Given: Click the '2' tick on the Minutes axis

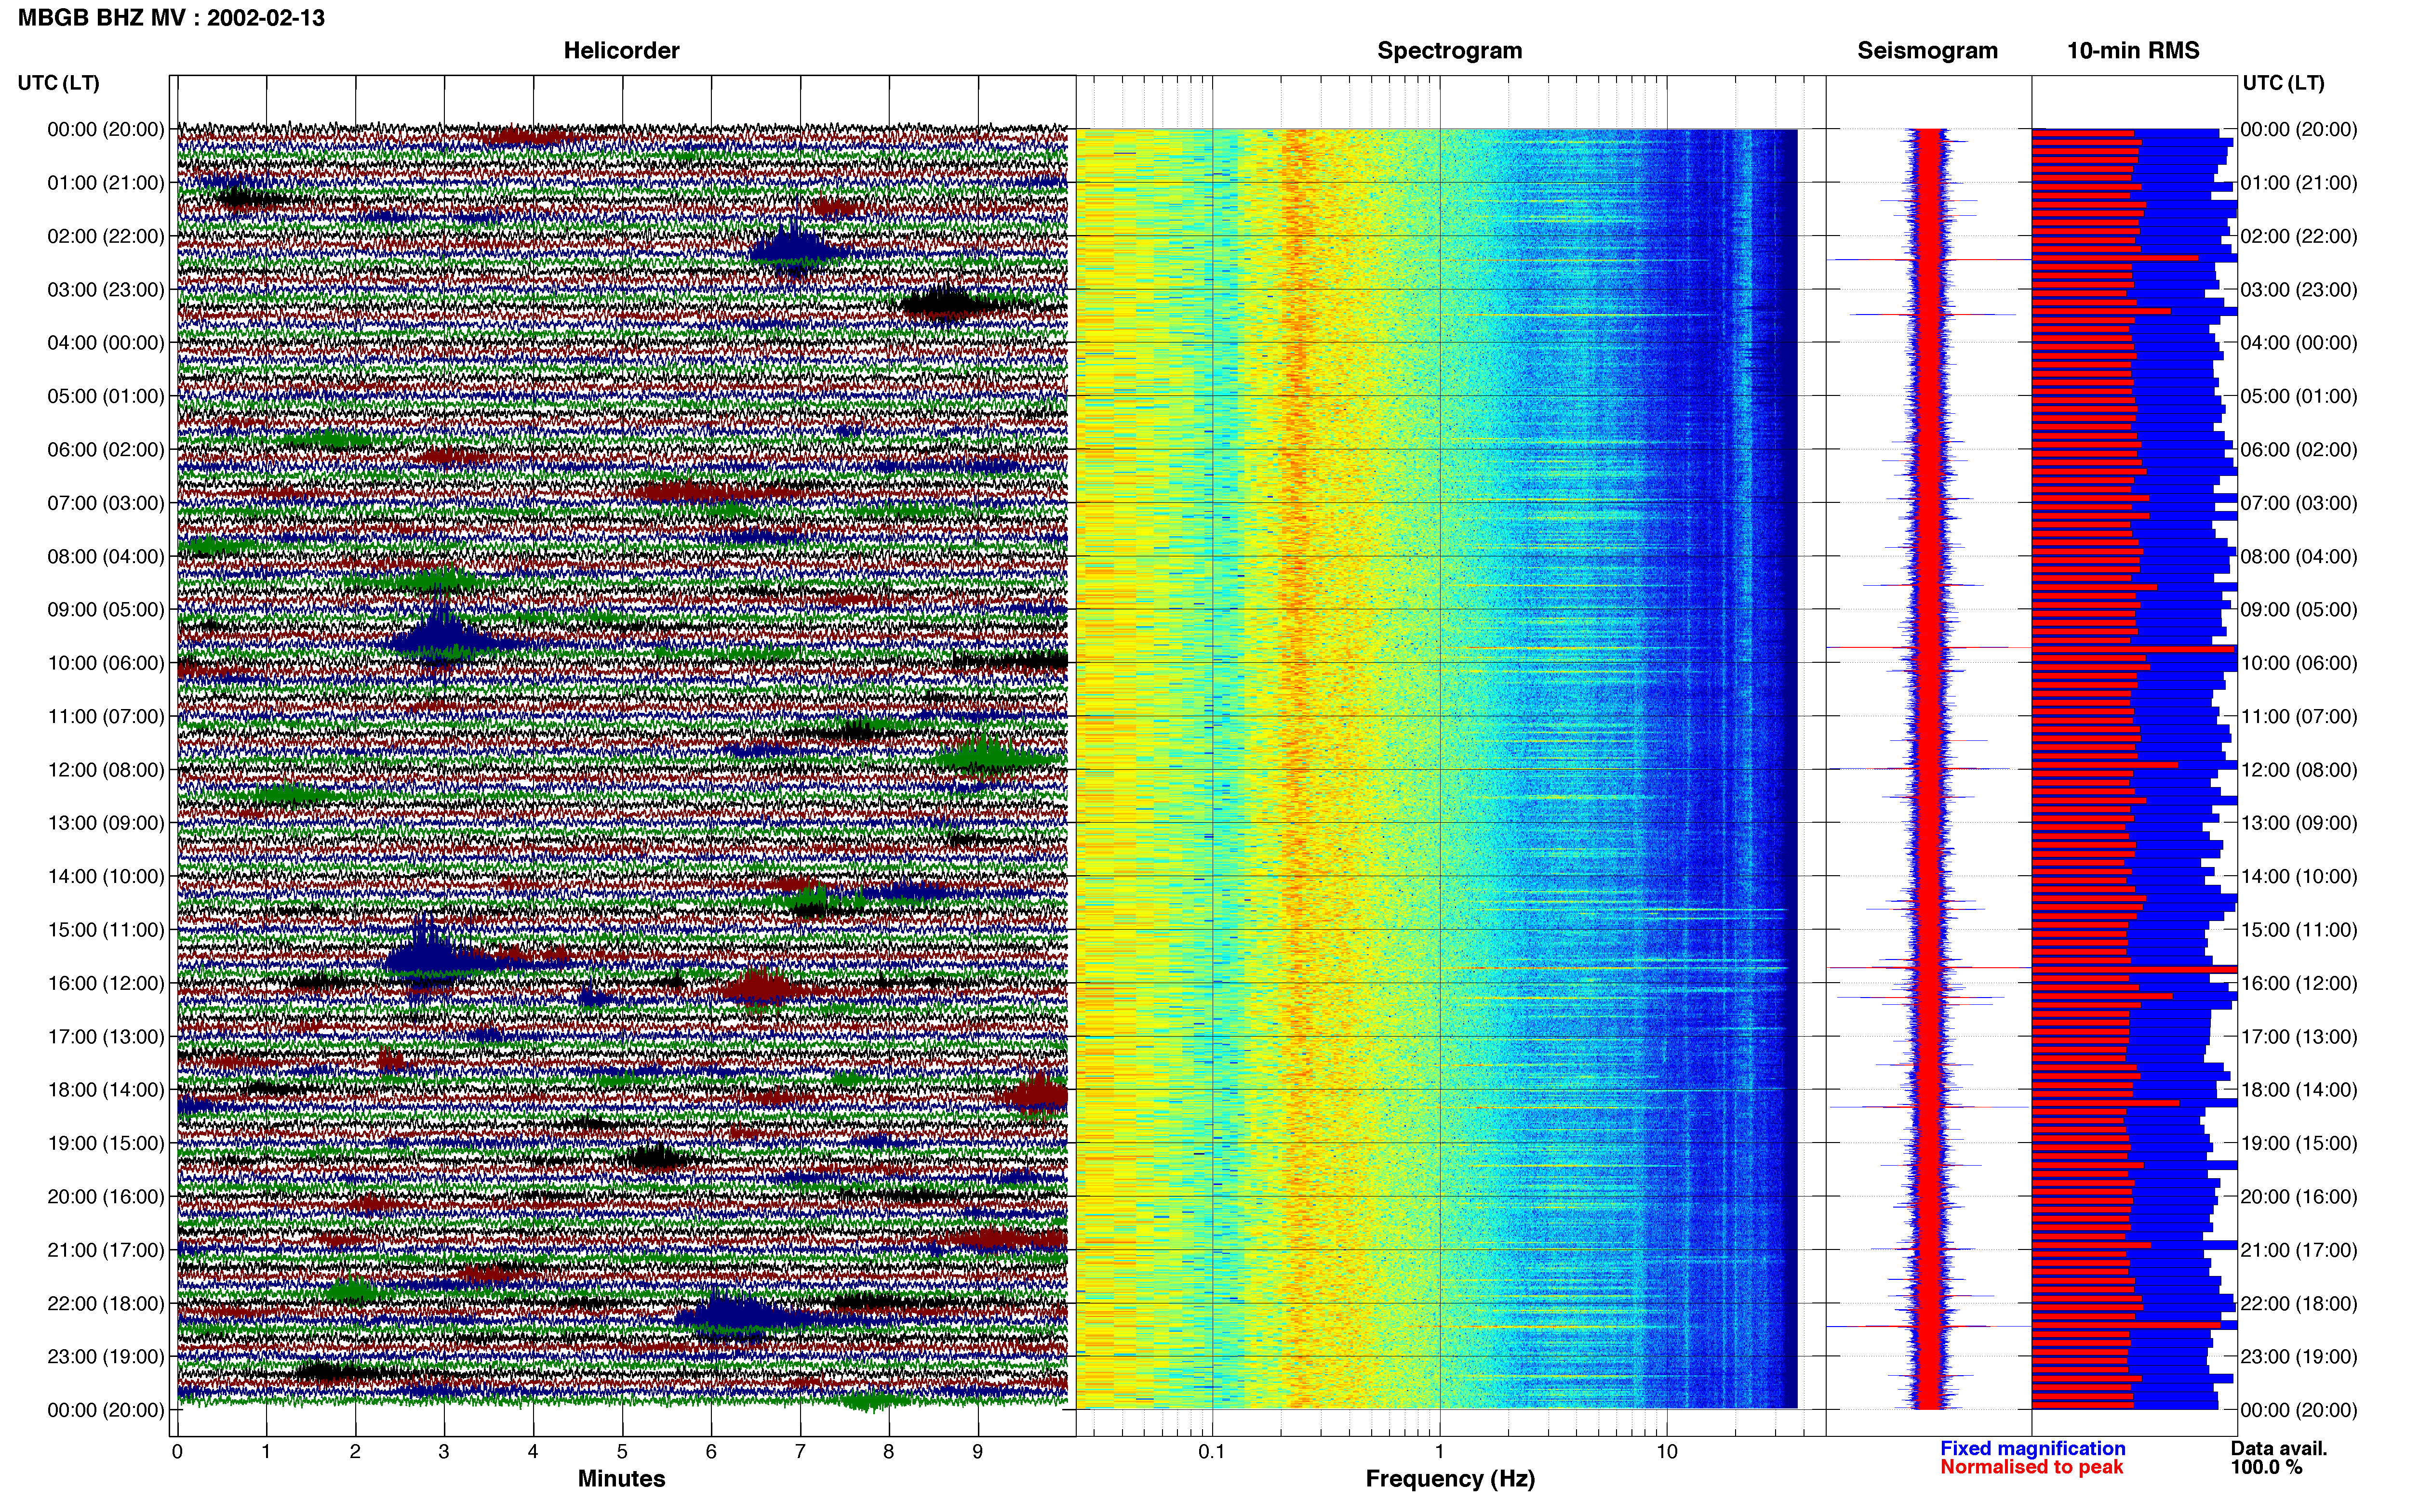Looking at the screenshot, I should (x=355, y=1452).
